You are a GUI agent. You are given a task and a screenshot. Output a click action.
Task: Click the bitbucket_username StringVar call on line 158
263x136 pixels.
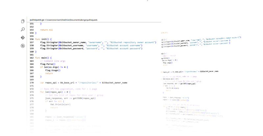point(91,45)
